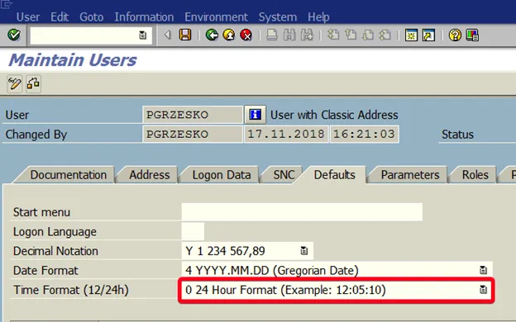Click the blue user information icon
This screenshot has height=322, width=516.
point(255,115)
